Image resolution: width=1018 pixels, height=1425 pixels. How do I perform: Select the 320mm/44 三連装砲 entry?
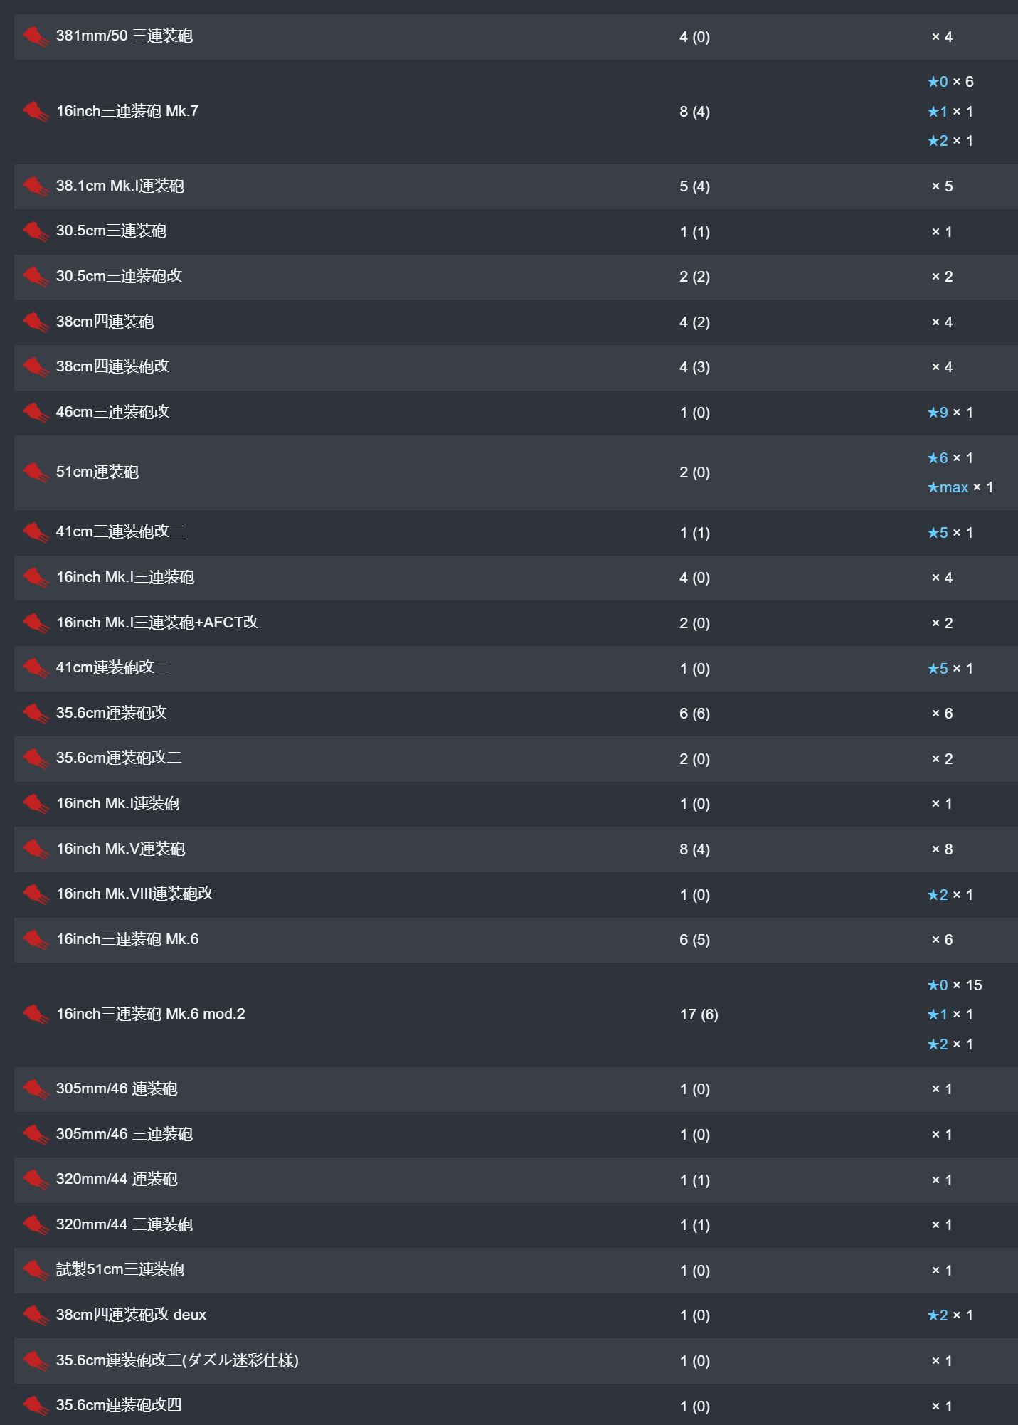pyautogui.click(x=516, y=1225)
